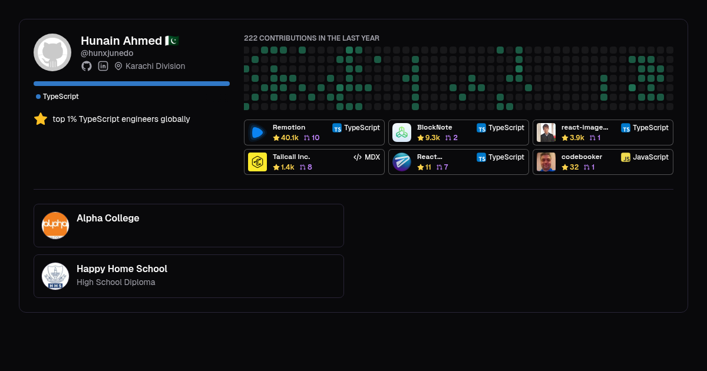Click the Remotion project logo
This screenshot has width=707, height=371.
[257, 132]
